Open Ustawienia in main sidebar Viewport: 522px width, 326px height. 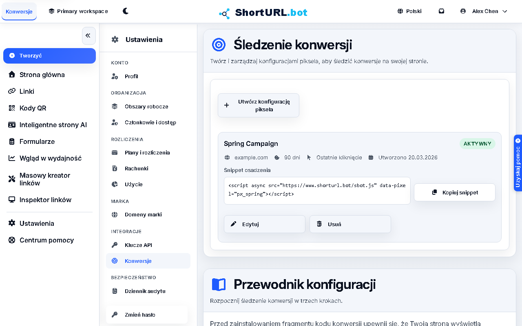49,223
